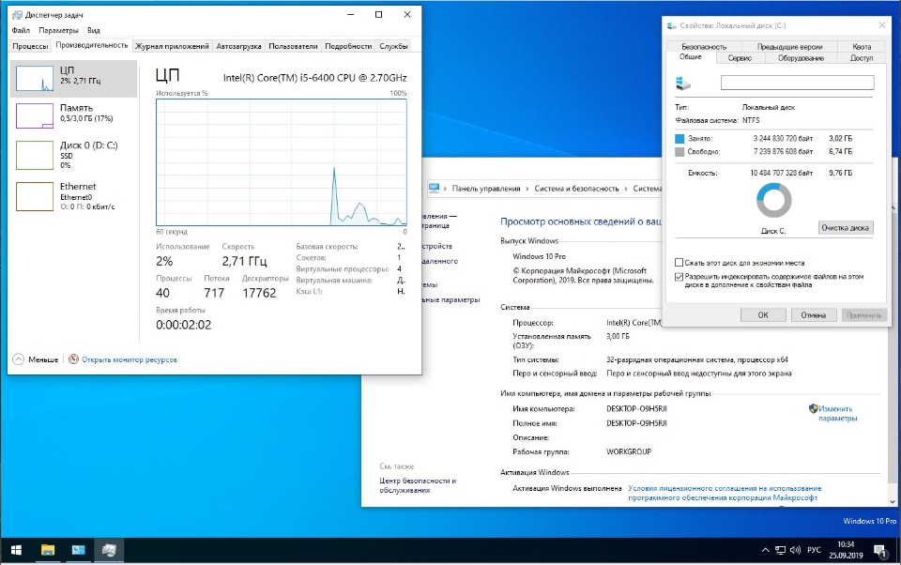Open the Безопасность tab in disk properties
Image resolution: width=901 pixels, height=565 pixels.
tap(704, 47)
